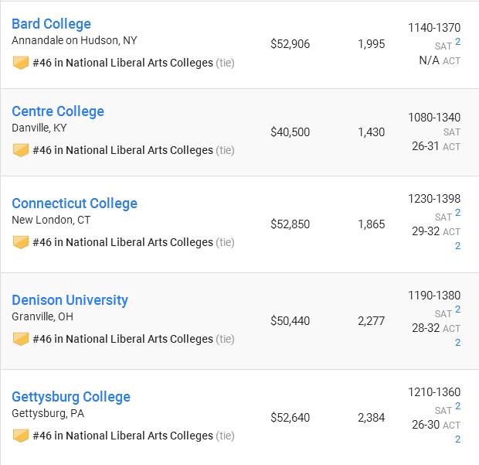Open the Centre College profile link
This screenshot has width=479, height=465.
point(58,111)
